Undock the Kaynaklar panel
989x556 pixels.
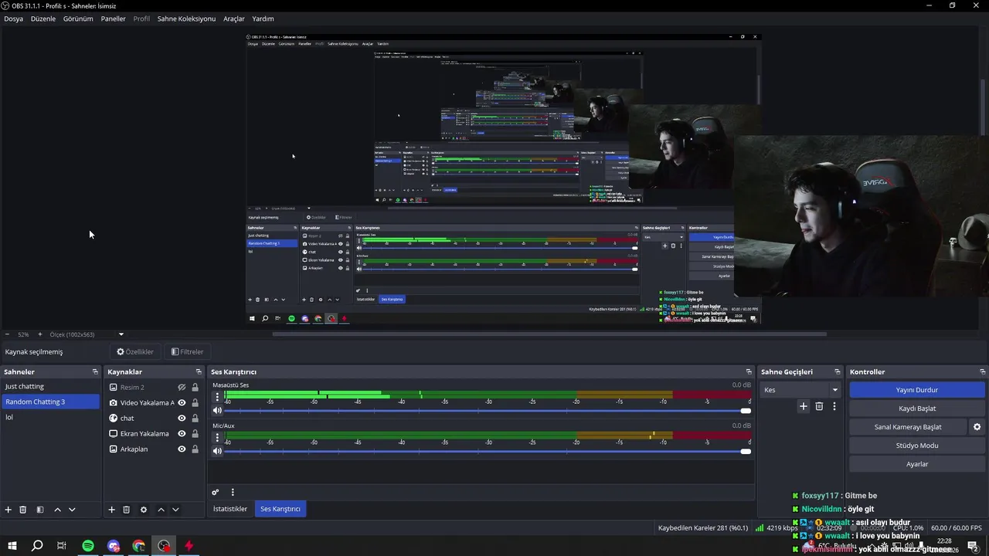point(199,372)
